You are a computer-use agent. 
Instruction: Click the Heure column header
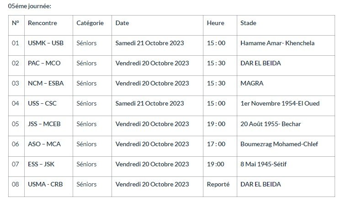coord(216,23)
